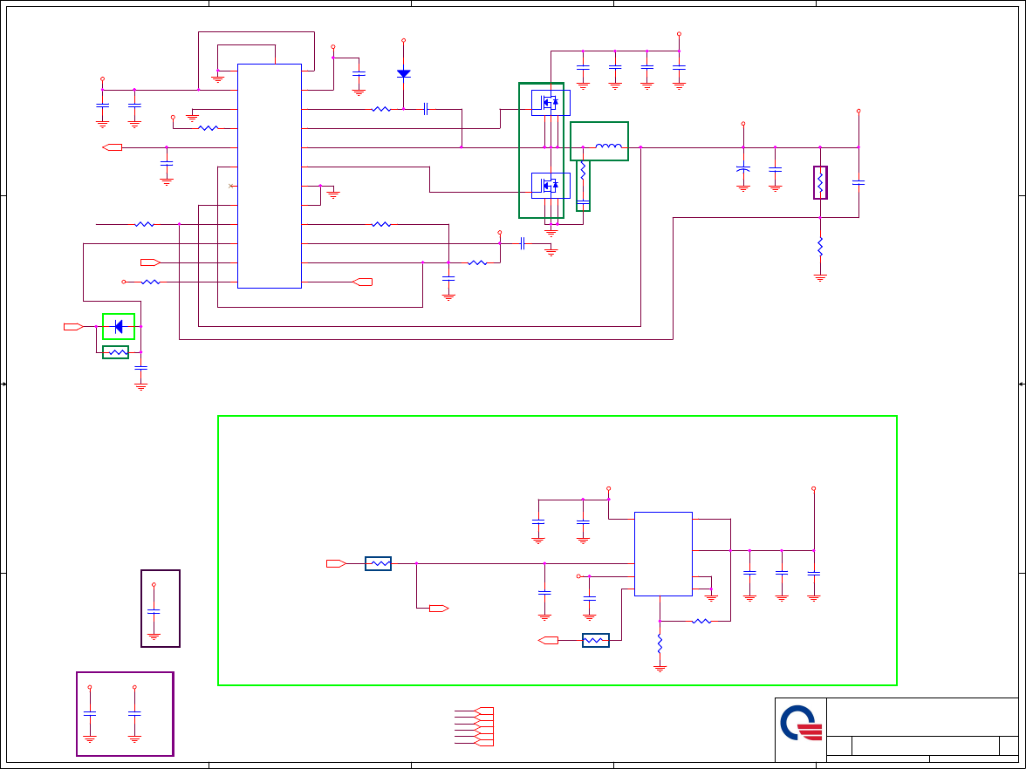Select the inductor coil symbol
Viewport: 1026px width, 769px height.
point(609,146)
